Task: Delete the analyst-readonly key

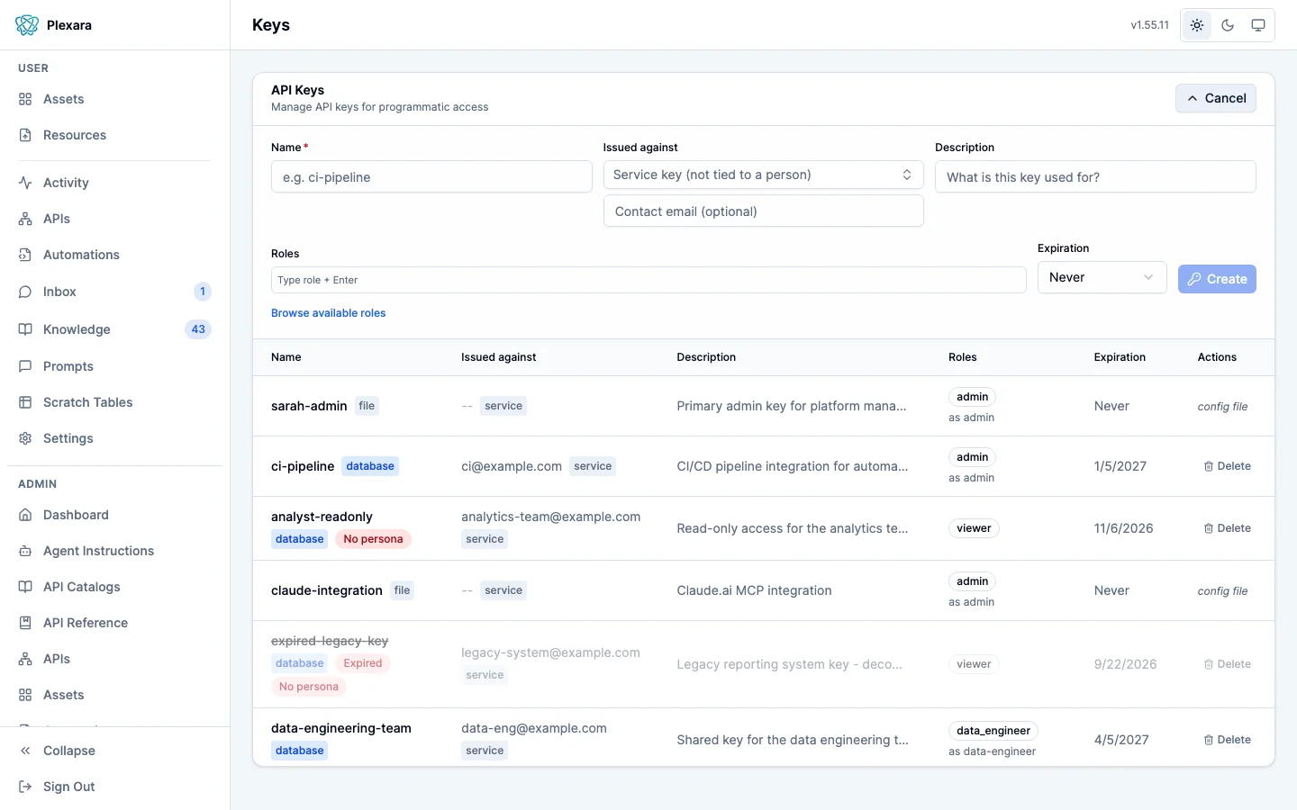Action: [x=1227, y=528]
